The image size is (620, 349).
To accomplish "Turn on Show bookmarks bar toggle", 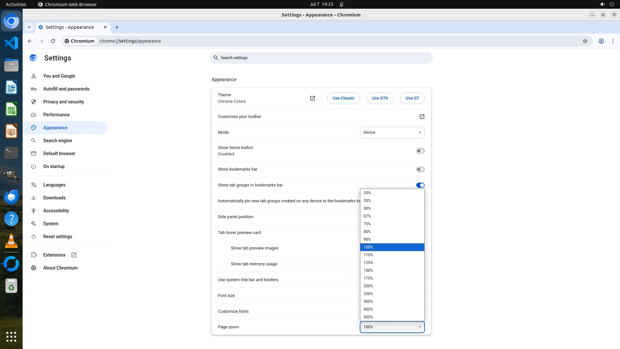I will (420, 169).
